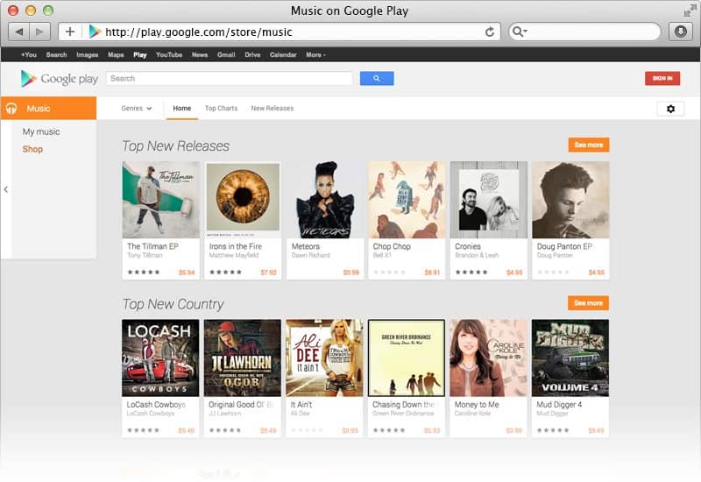Open The Tillman EP album cover
Screen dimensions: 701x482
(x=161, y=200)
